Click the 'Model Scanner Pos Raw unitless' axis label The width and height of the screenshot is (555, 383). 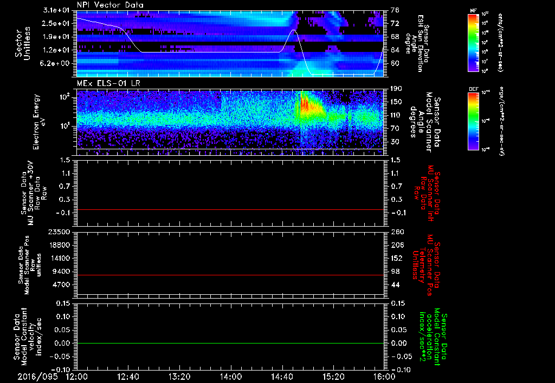pyautogui.click(x=30, y=265)
